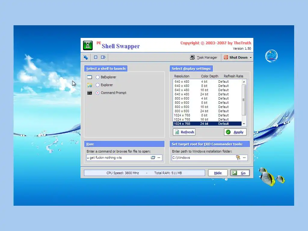Image resolution: width=308 pixels, height=231 pixels.
Task: Select the 640 x 480 8 bit row
Action: 207,86
